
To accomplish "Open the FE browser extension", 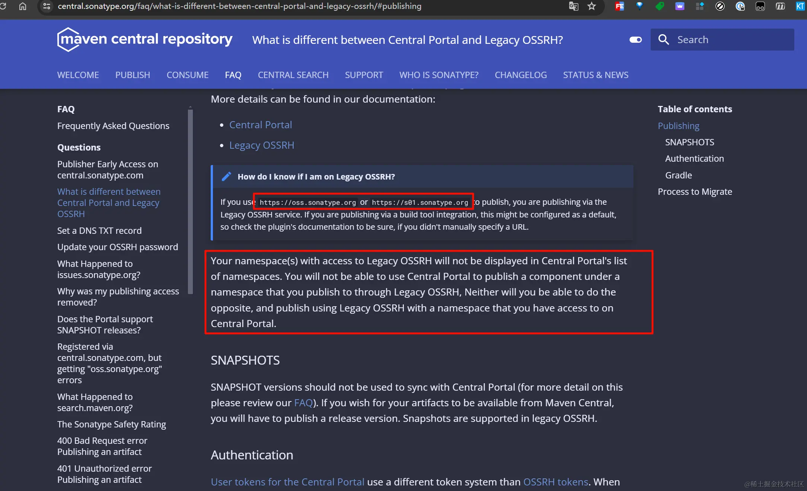I will 619,6.
